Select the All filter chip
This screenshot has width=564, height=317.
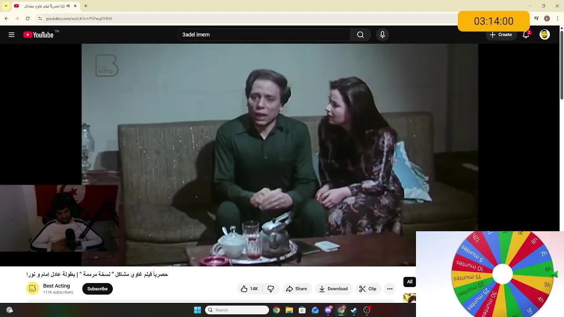409,282
